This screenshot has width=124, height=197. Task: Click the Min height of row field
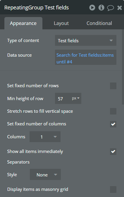[x=63, y=99]
